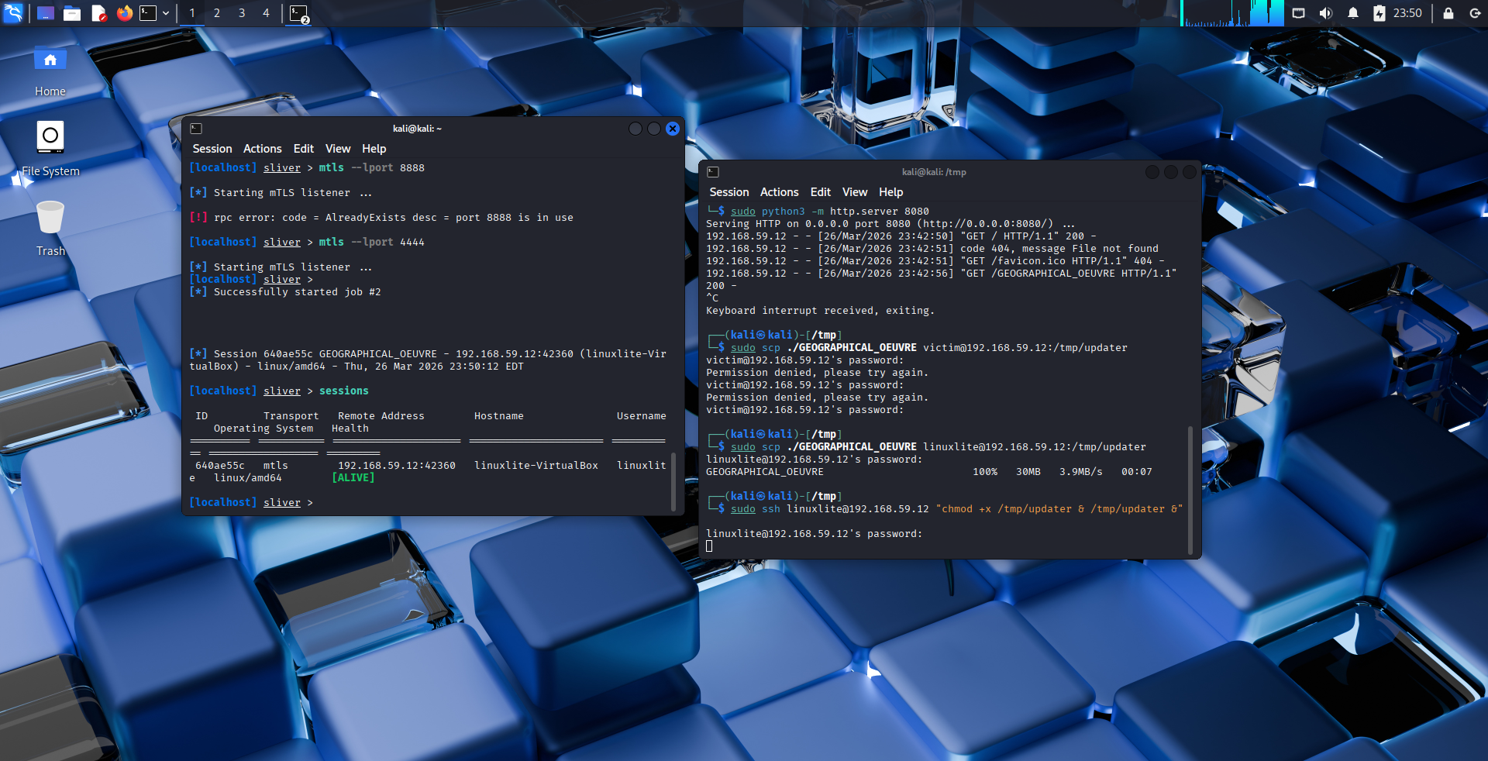This screenshot has height=761, width=1488.
Task: Click the /tmp terminal's vertical scrollbar
Action: coord(1190,490)
